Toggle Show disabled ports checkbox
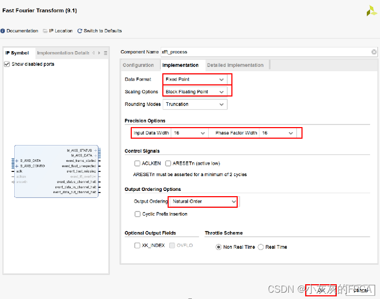 [x=7, y=64]
